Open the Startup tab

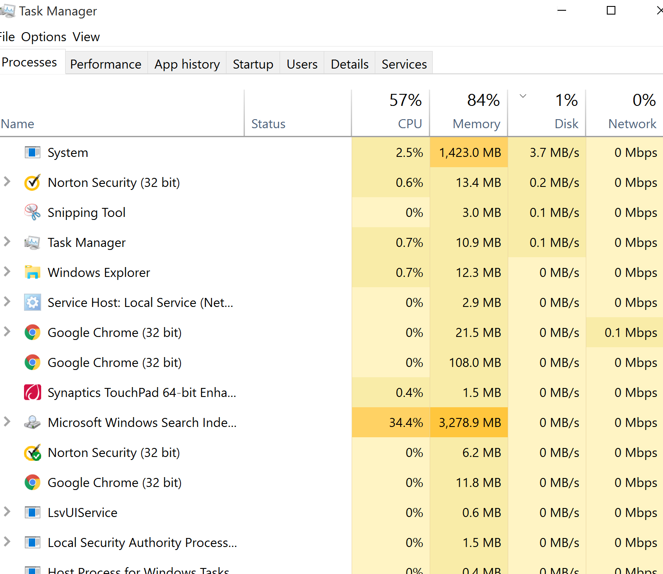coord(253,64)
